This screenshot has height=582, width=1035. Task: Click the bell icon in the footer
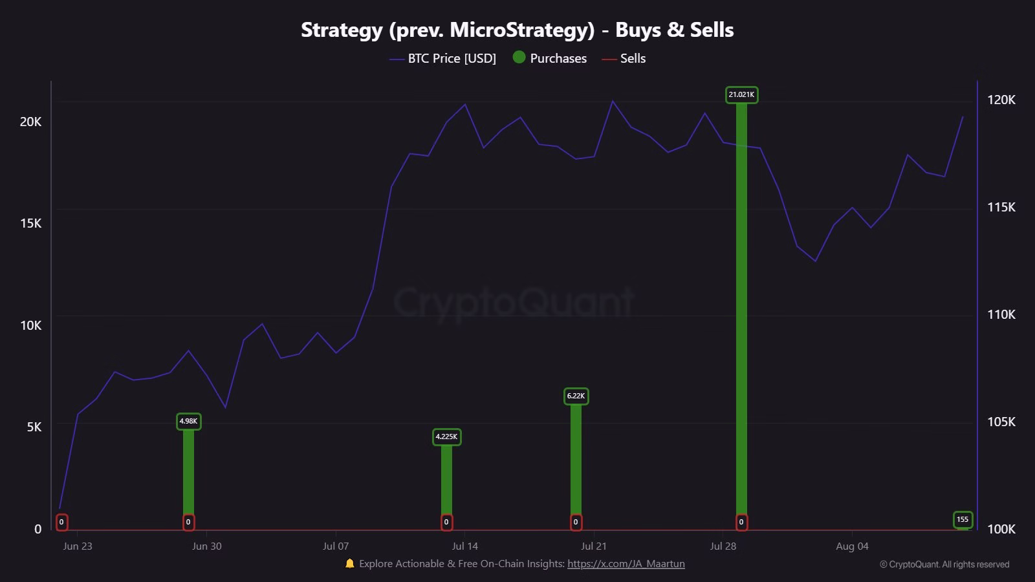point(350,563)
